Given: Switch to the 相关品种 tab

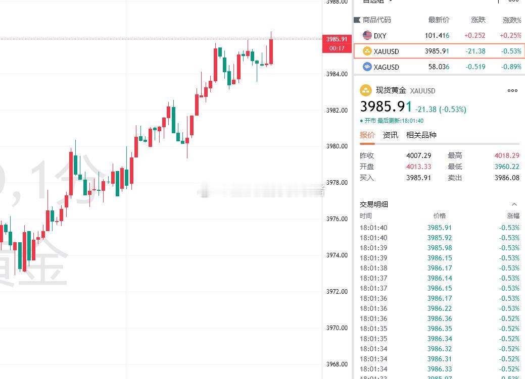Looking at the screenshot, I should click(421, 135).
